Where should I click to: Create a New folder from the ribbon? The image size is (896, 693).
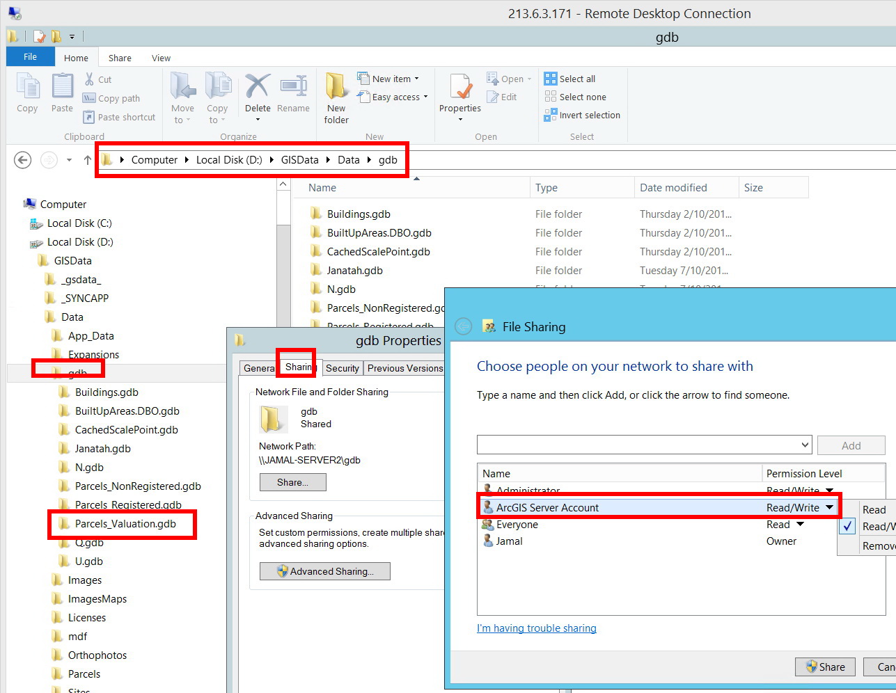[336, 98]
